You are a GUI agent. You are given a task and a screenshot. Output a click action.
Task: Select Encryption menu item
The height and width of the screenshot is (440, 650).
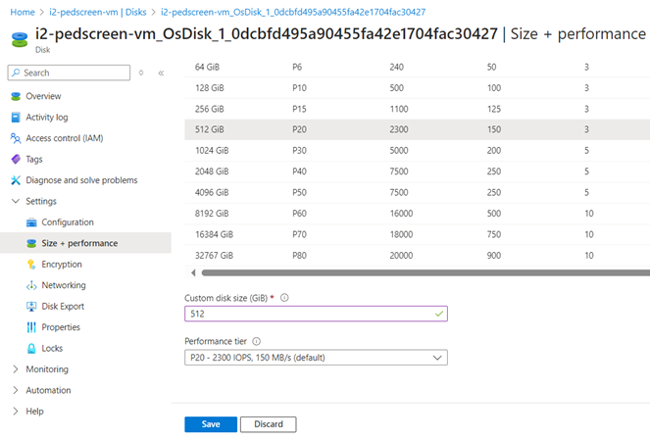tap(62, 265)
